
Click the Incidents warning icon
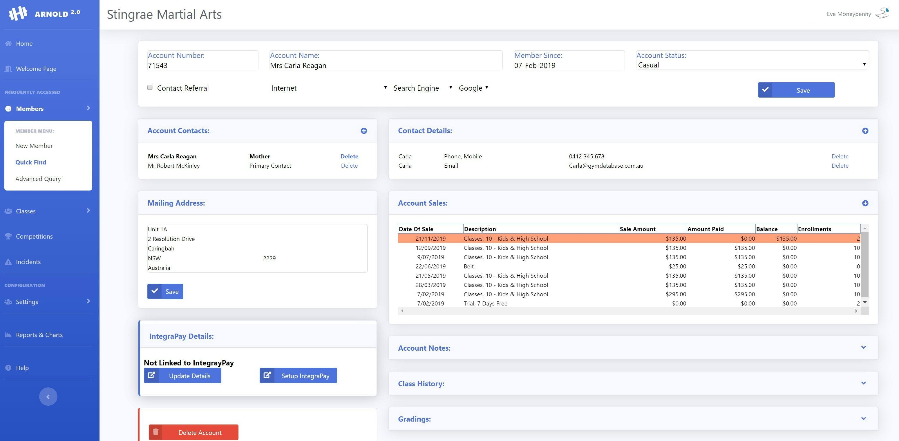(8, 261)
